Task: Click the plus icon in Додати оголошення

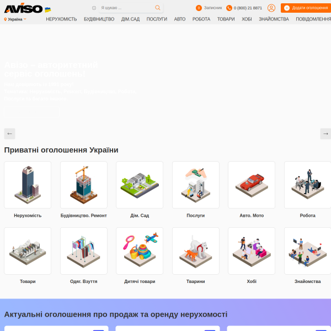Action: (x=287, y=8)
